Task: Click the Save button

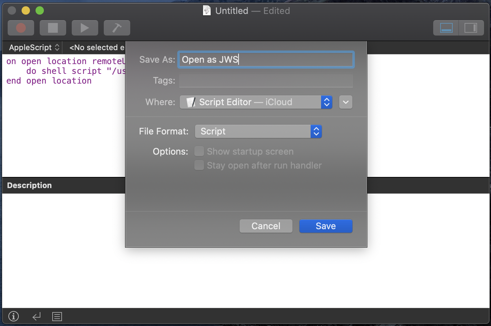Action: point(326,226)
